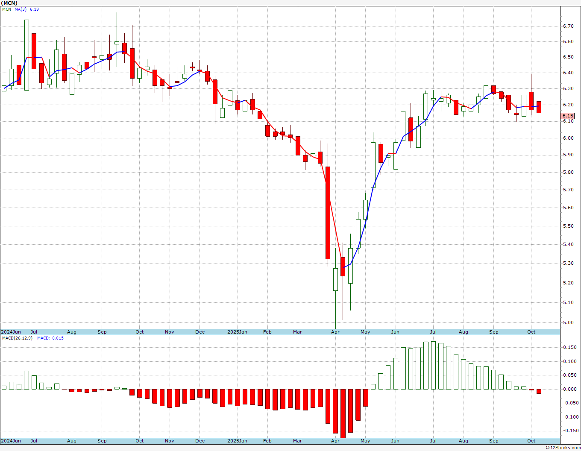Click the 0.150 MACD axis label
Viewport: 581px width, 451px height.
(569, 347)
